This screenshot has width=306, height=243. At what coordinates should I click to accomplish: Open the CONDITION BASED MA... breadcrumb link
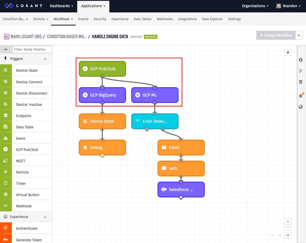click(67, 36)
